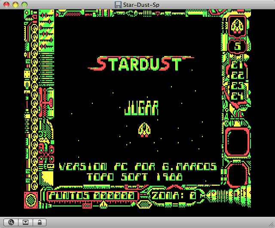Click the red octagonal panel at lower right
This screenshot has height=228, width=275.
point(238,176)
